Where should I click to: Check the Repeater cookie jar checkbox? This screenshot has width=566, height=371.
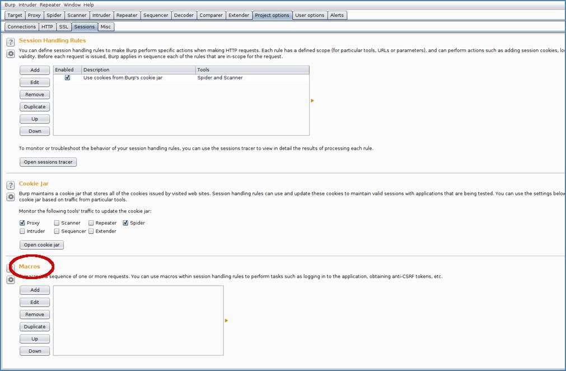91,223
